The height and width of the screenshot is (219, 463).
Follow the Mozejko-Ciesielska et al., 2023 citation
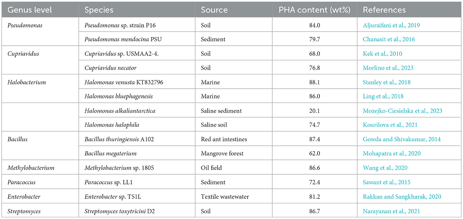coord(402,111)
